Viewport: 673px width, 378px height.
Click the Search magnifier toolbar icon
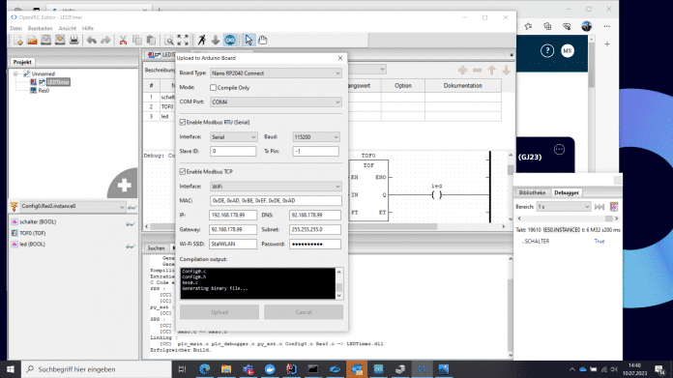pos(169,41)
